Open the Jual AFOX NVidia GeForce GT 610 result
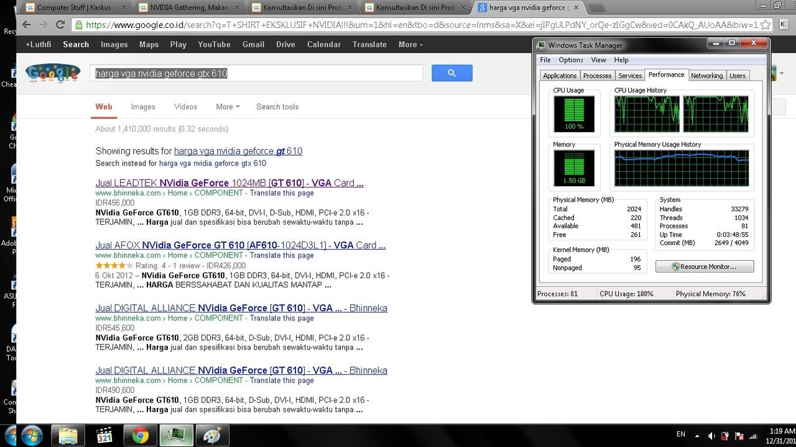 (241, 245)
